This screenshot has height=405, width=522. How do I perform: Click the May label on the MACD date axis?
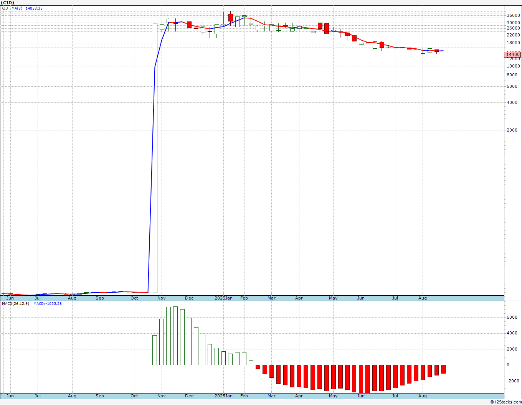[x=333, y=396]
